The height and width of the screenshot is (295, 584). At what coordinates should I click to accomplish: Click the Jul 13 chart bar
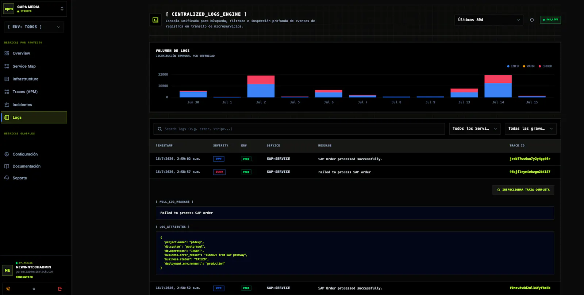pyautogui.click(x=464, y=93)
